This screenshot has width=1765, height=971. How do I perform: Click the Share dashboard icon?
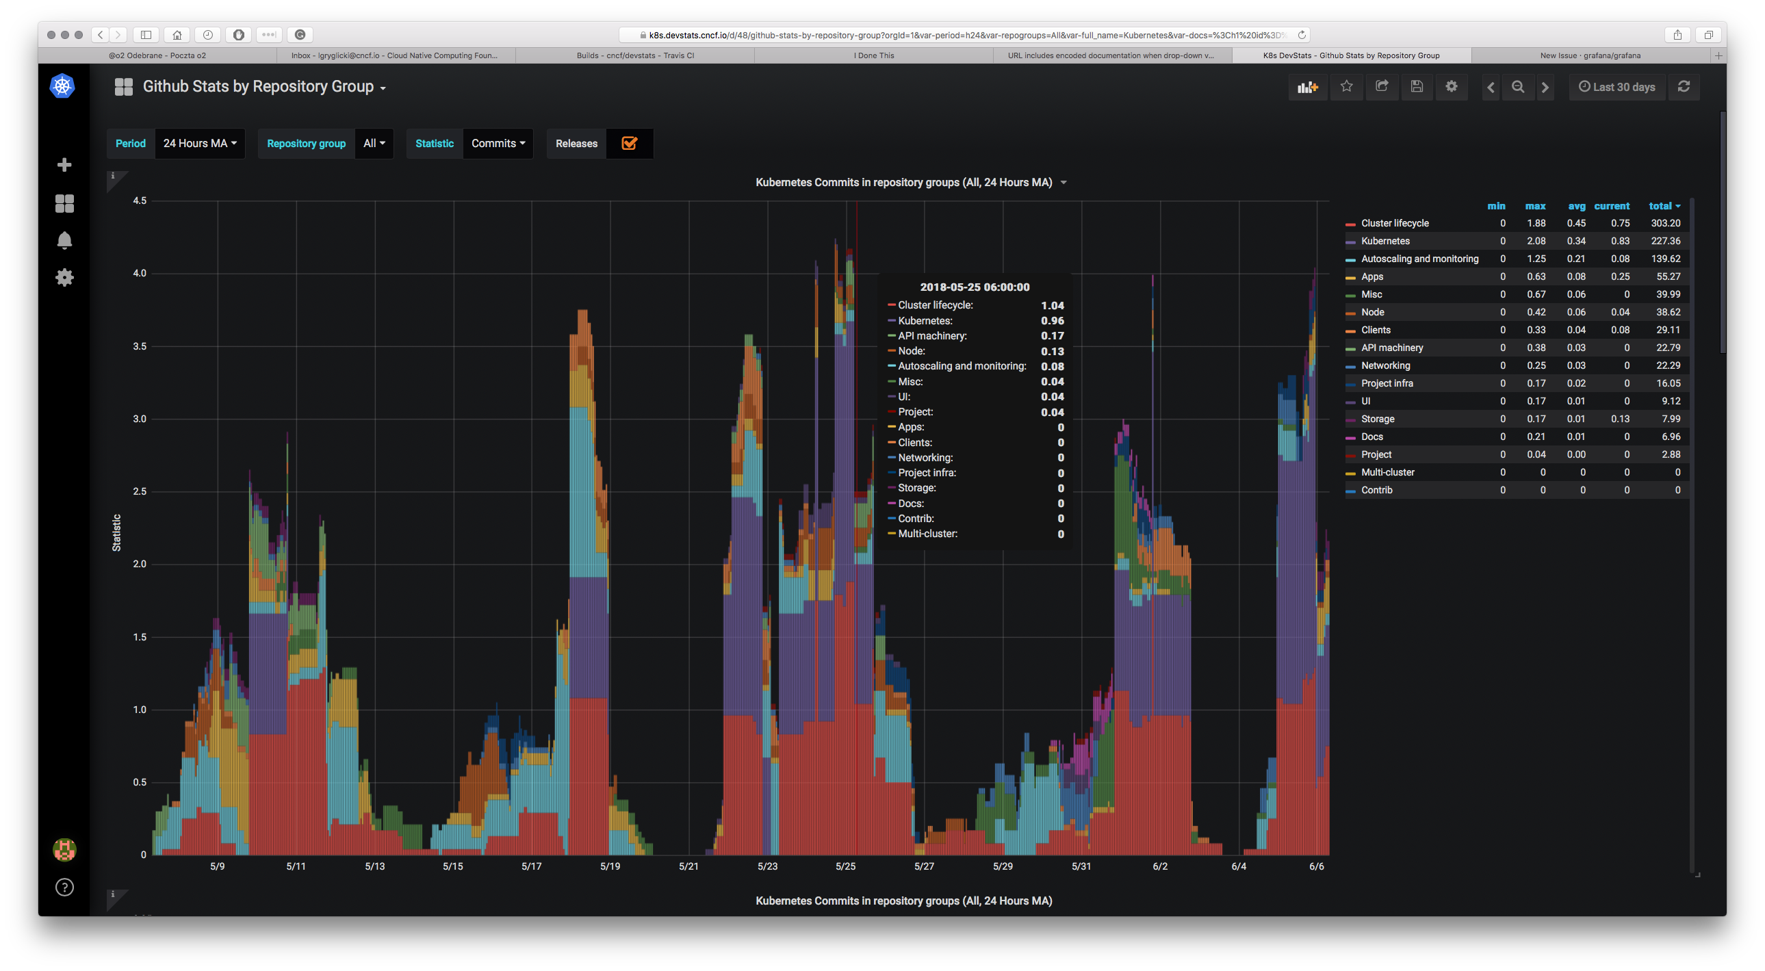pyautogui.click(x=1382, y=87)
